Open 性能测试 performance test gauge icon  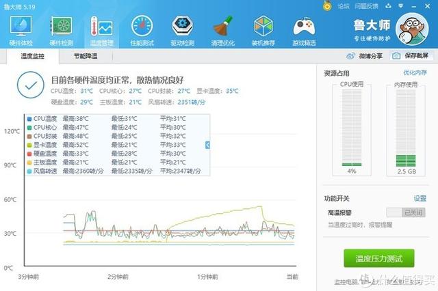coord(142,31)
